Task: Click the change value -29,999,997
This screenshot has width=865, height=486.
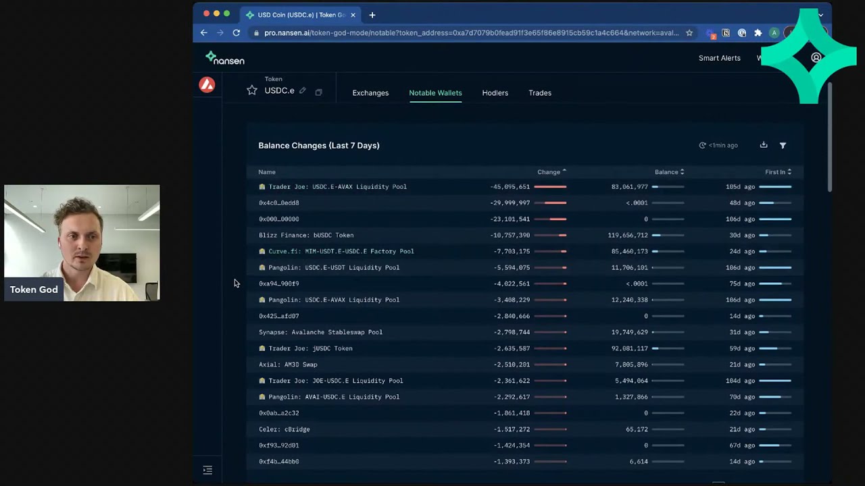Action: 510,203
